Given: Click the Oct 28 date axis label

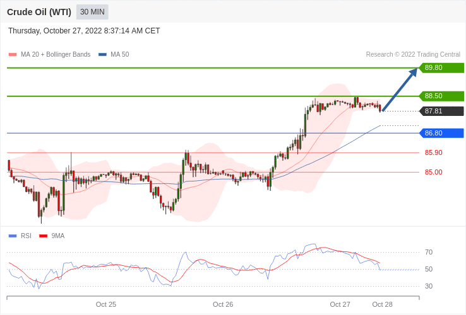Looking at the screenshot, I should (382, 305).
